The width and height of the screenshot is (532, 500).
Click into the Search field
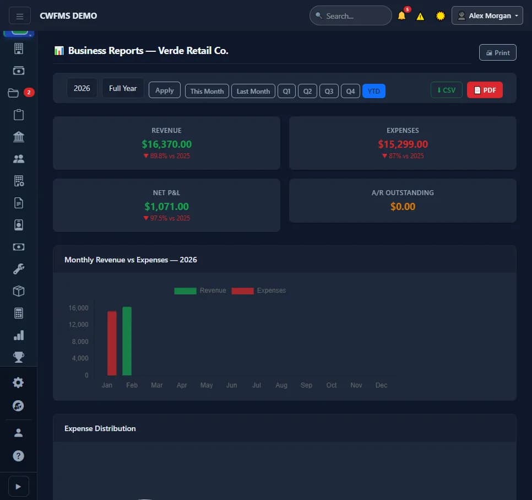(350, 15)
